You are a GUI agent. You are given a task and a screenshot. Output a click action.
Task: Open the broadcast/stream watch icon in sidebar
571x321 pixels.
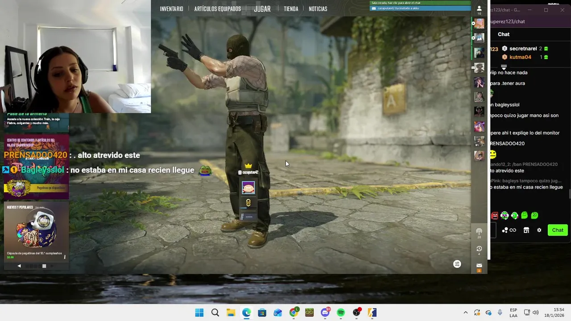(x=479, y=231)
